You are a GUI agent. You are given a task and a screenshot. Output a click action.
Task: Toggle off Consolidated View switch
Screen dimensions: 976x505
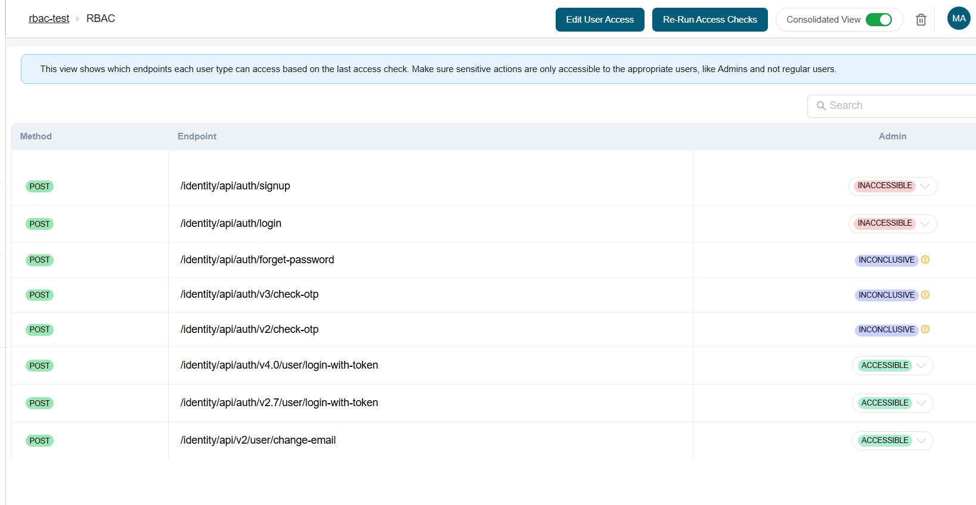[878, 20]
